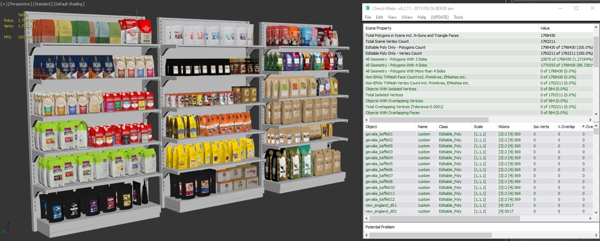Image resolution: width=600 pixels, height=241 pixels.
Task: Click right arrow of scene property horizontal scrollbar
Action: [590, 120]
